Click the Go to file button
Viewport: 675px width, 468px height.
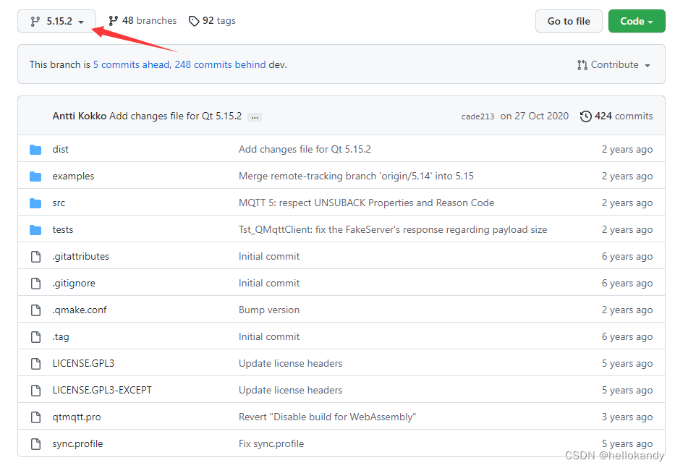click(569, 21)
